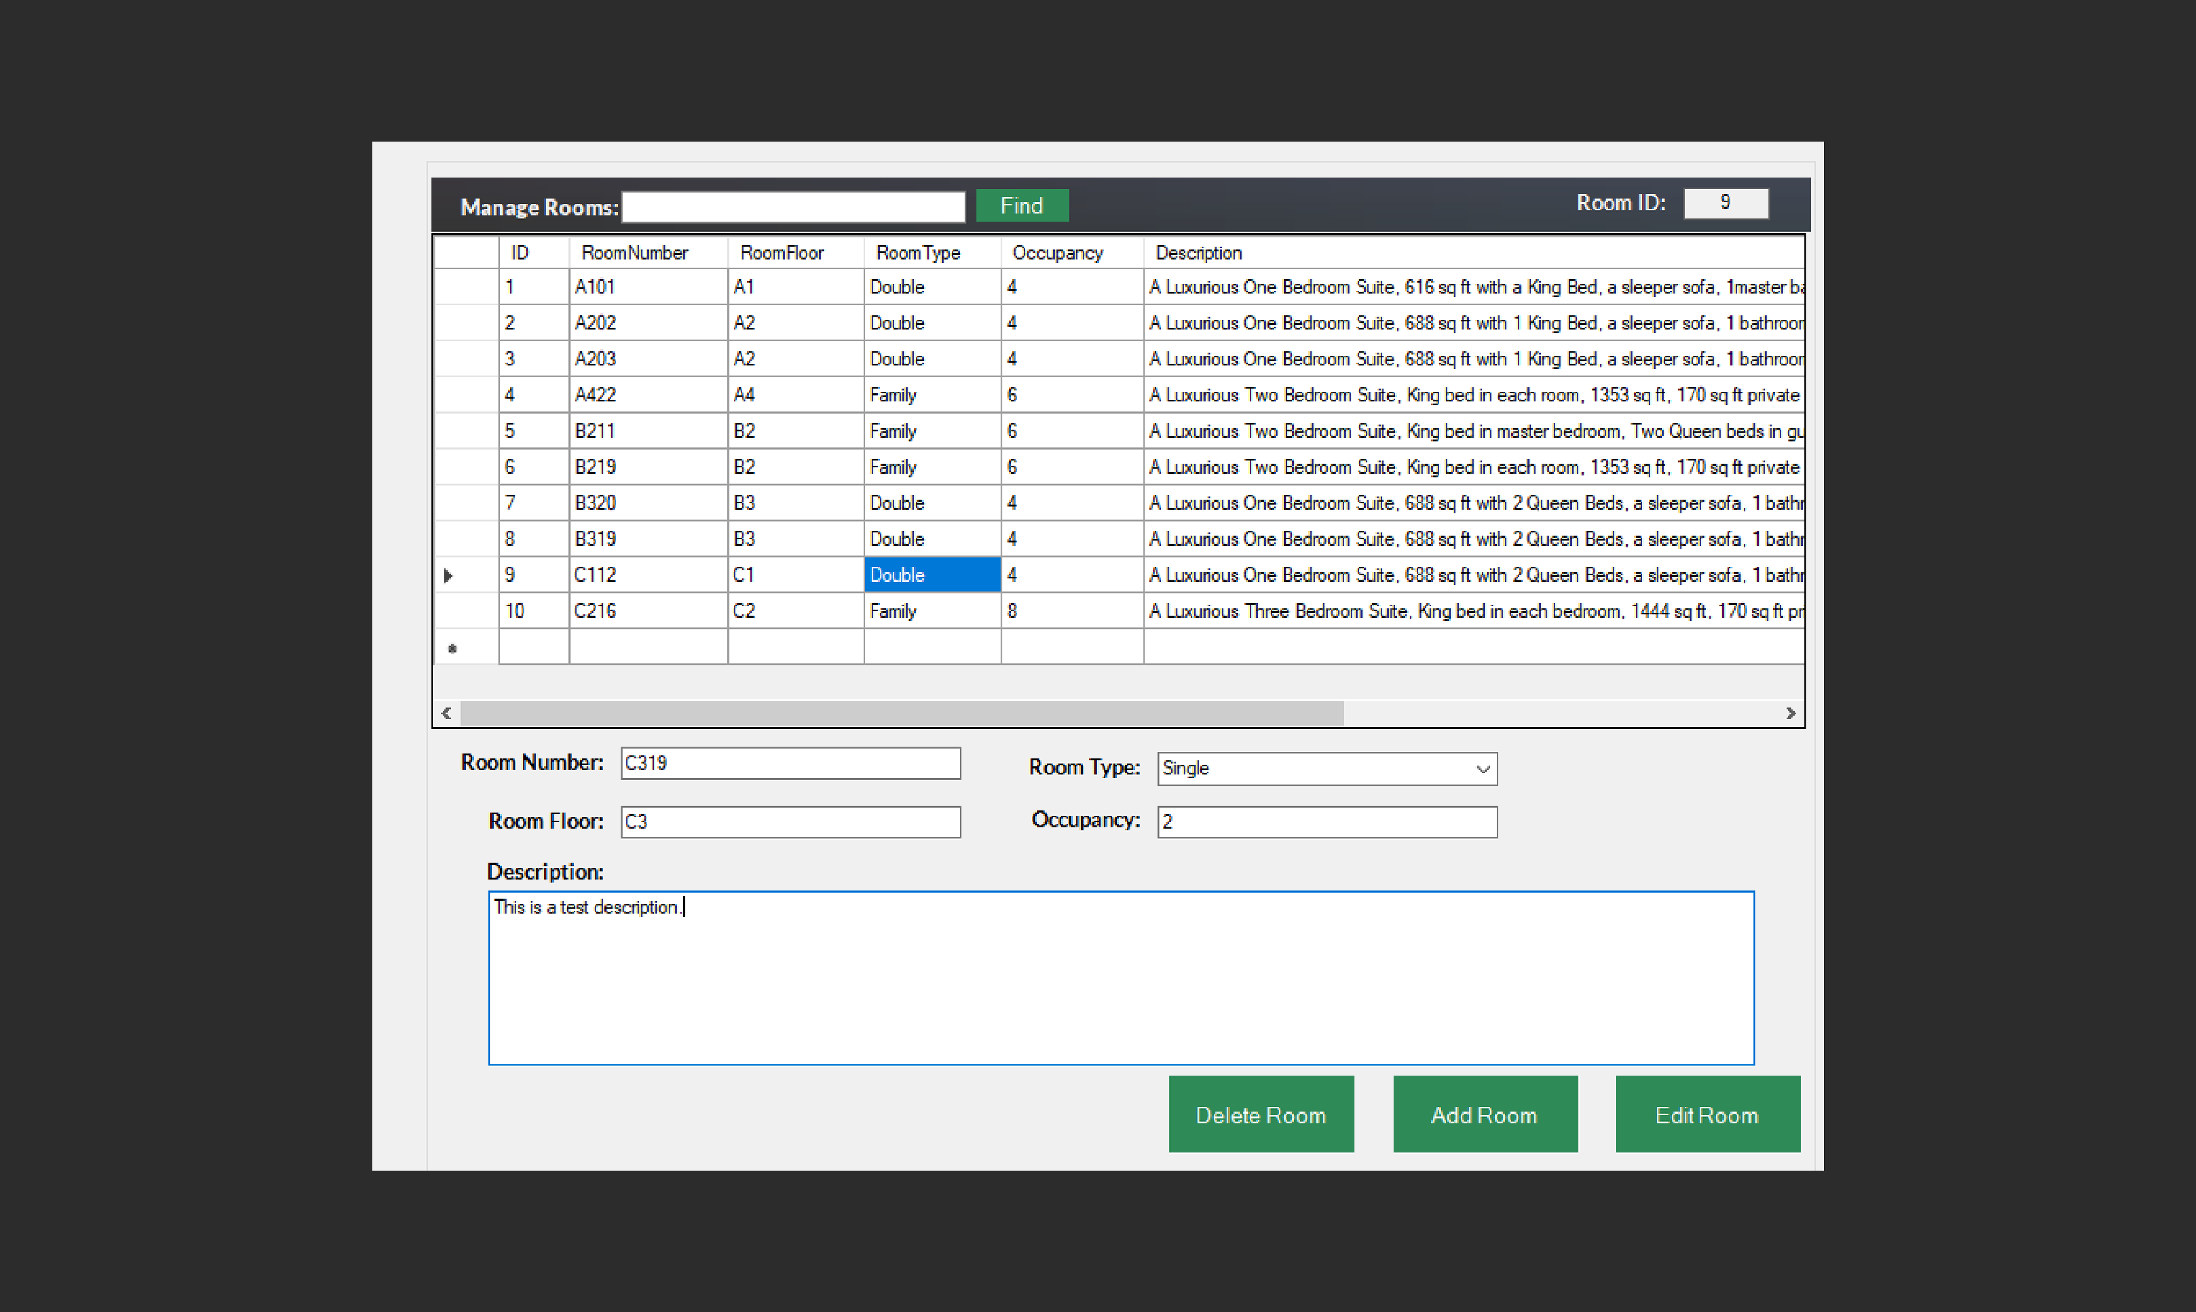Select cell B319 in RoomNumber column

(x=648, y=538)
